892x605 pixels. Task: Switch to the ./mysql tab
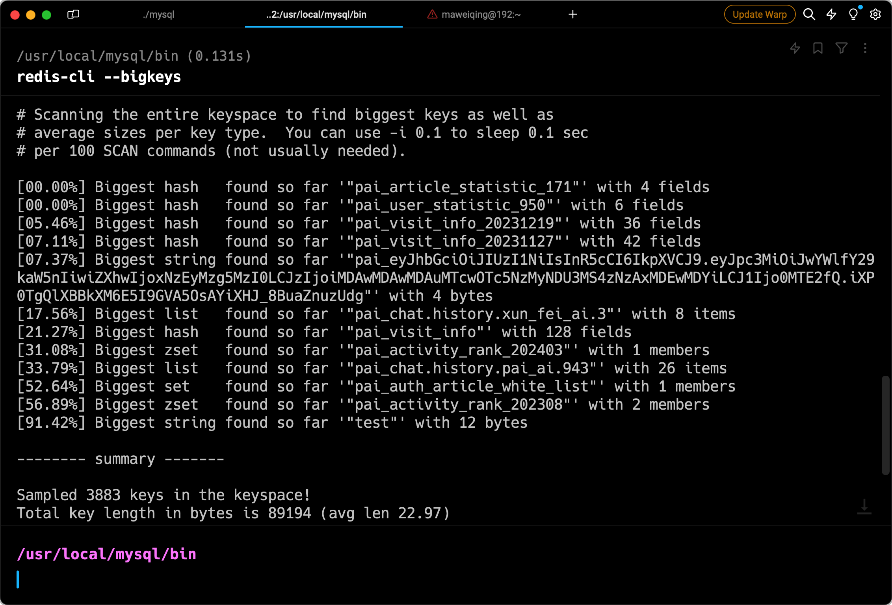tap(158, 15)
